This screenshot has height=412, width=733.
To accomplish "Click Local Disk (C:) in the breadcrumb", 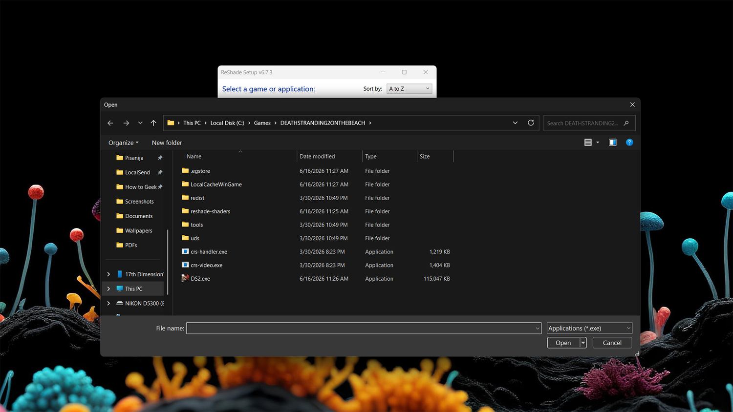I will tap(227, 123).
